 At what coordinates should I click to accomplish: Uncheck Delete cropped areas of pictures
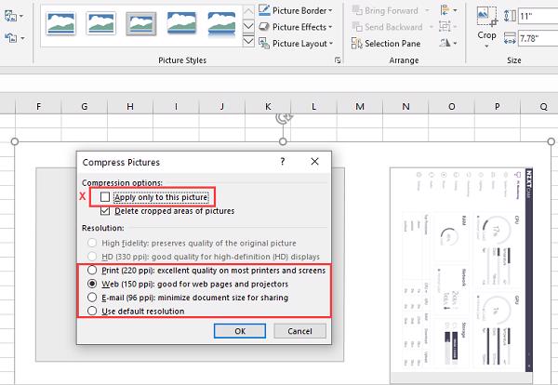coord(105,211)
